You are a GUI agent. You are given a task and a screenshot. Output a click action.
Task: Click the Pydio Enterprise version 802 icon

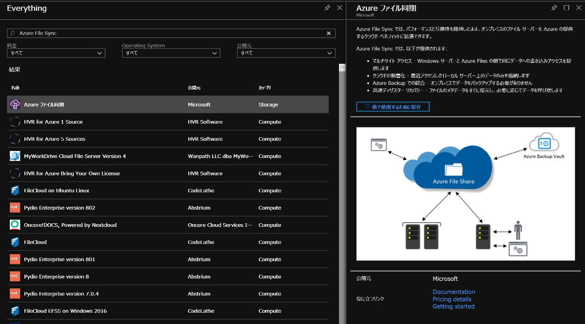(15, 208)
